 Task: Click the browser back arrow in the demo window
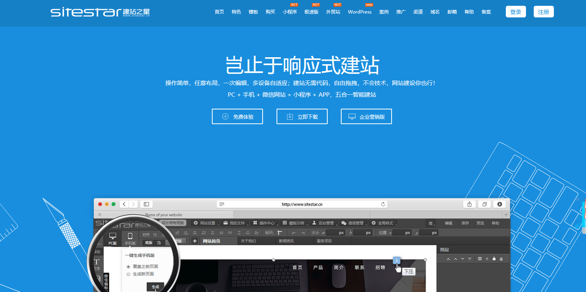click(x=124, y=204)
